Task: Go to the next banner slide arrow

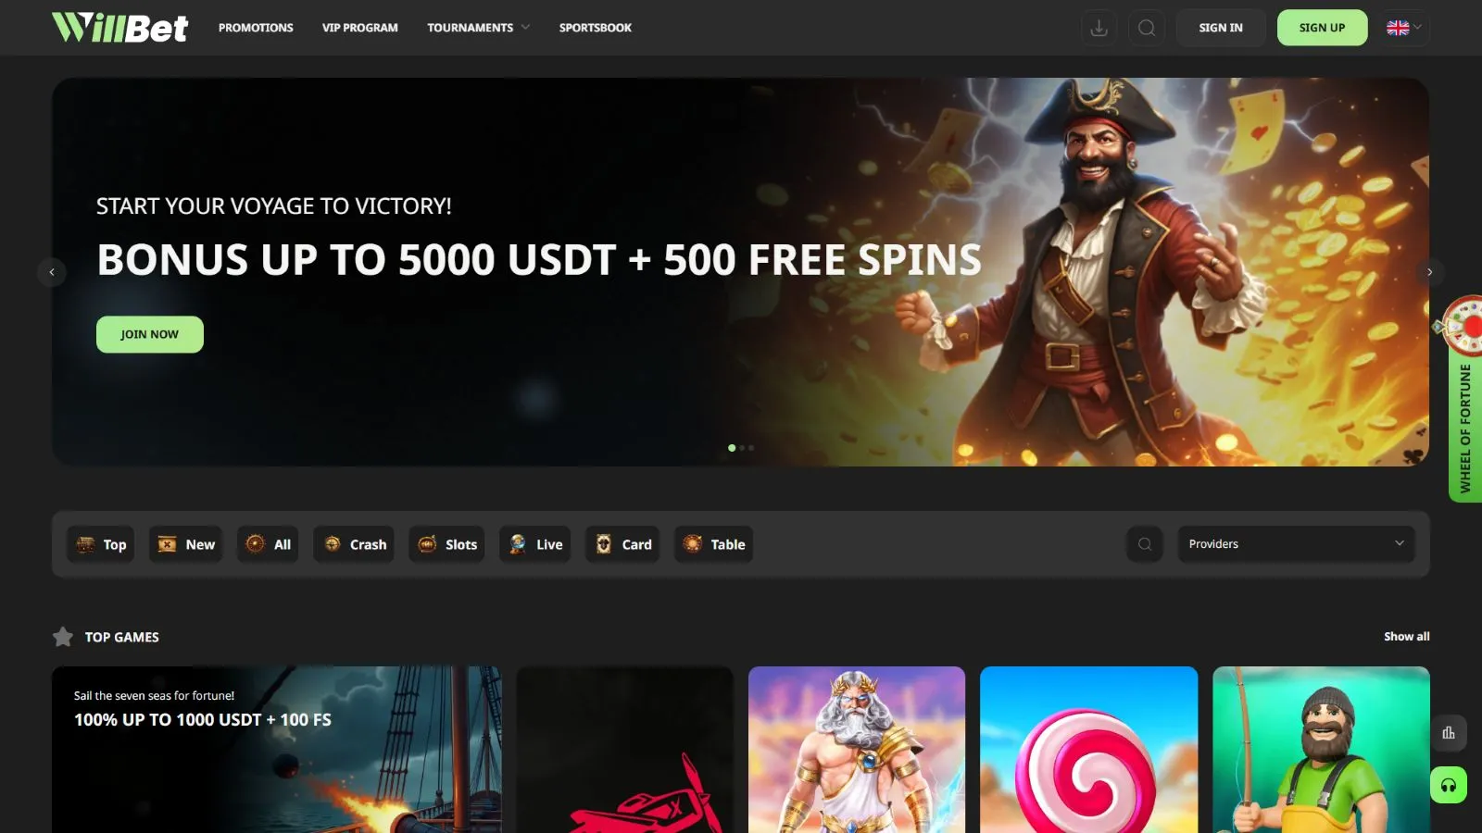Action: (x=1429, y=272)
